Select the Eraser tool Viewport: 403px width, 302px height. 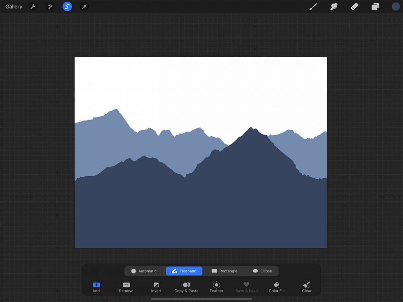point(354,6)
